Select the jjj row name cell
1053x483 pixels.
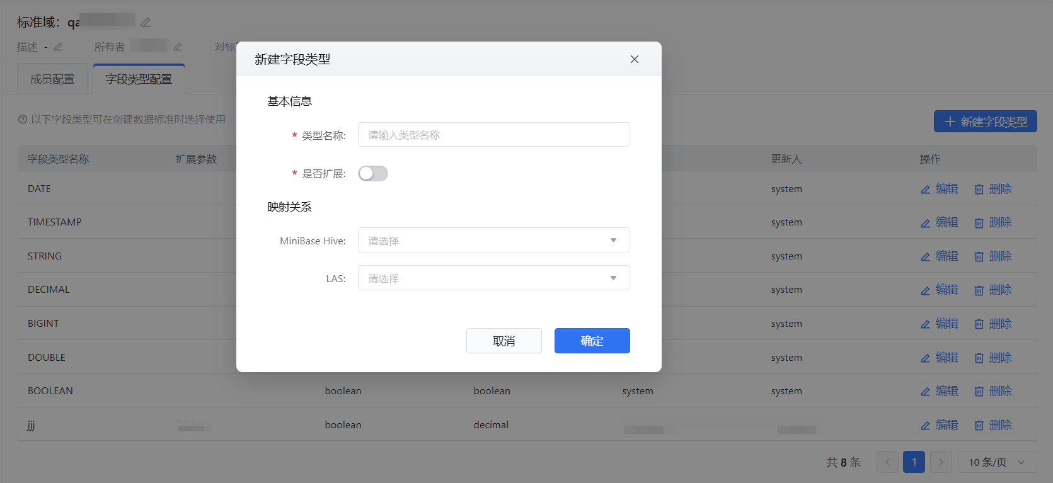32,425
